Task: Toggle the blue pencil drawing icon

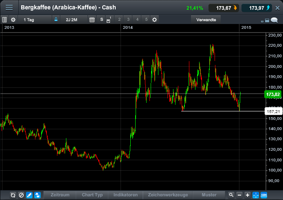Action: tap(29, 195)
